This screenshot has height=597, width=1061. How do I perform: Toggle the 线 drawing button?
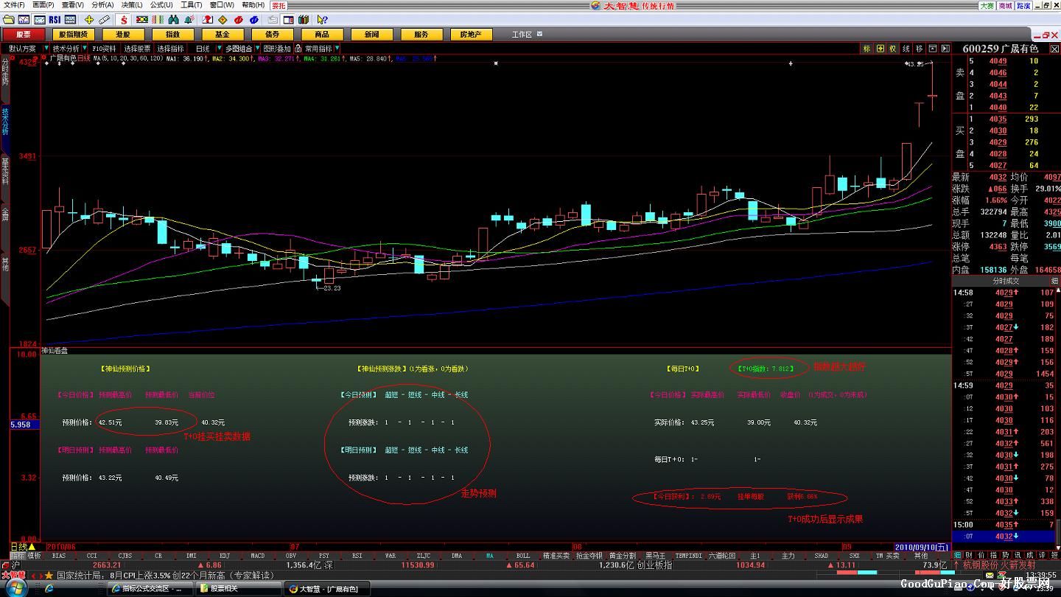(x=906, y=49)
